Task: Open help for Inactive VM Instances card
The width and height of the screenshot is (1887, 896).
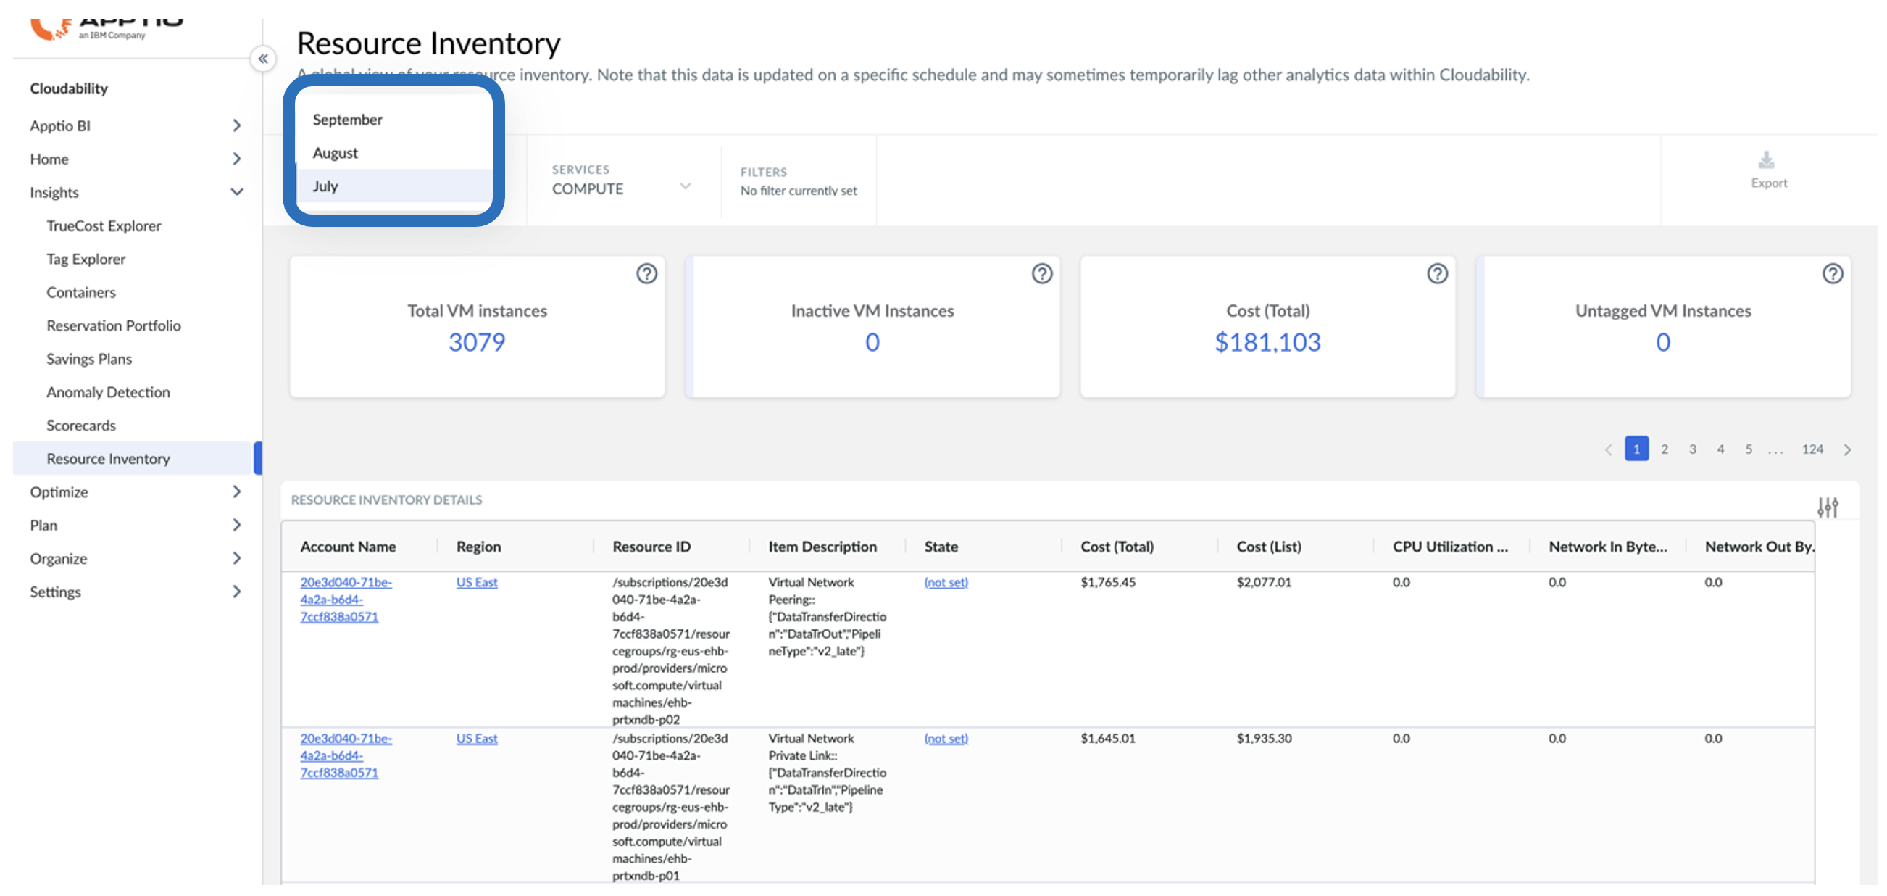Action: [x=1041, y=274]
